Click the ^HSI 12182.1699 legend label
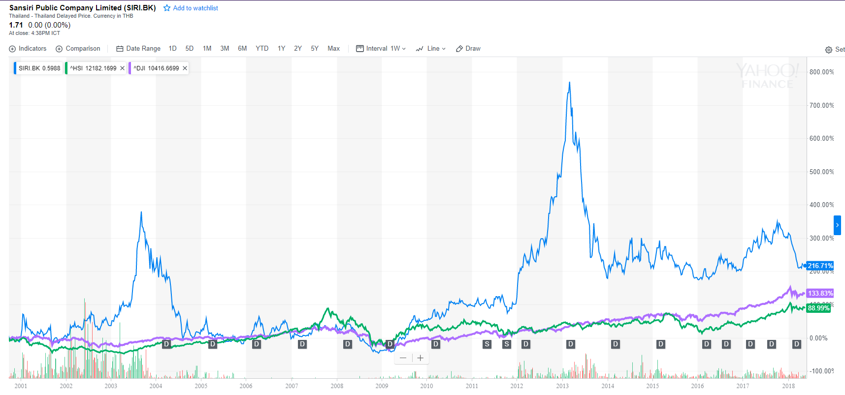 click(x=93, y=68)
